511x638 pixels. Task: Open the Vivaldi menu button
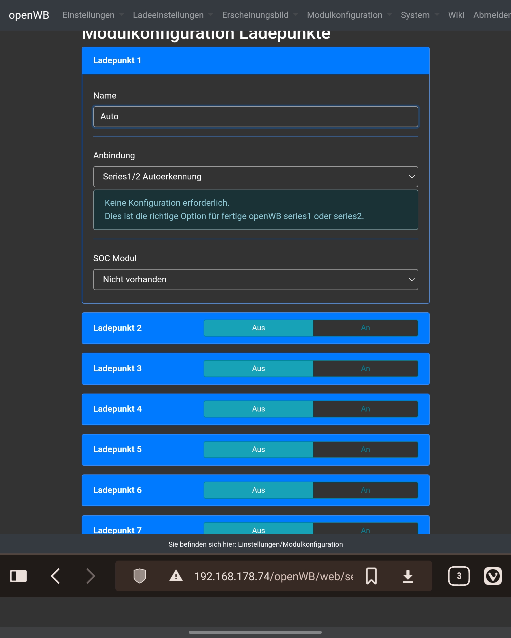[493, 576]
